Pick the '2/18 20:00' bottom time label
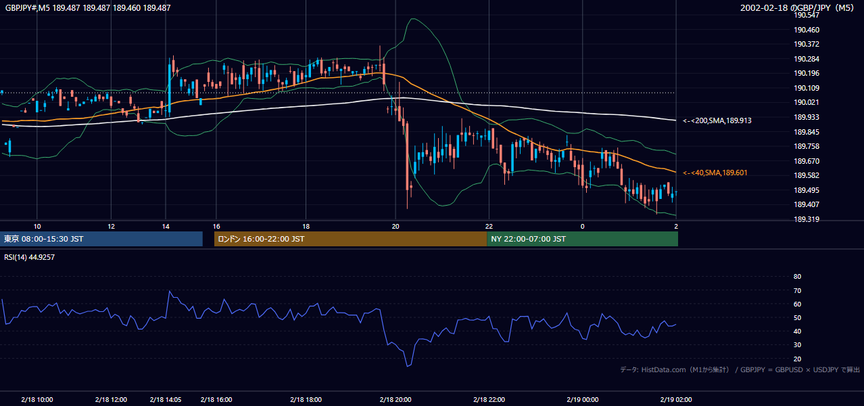This screenshot has height=406, width=864. point(396,399)
